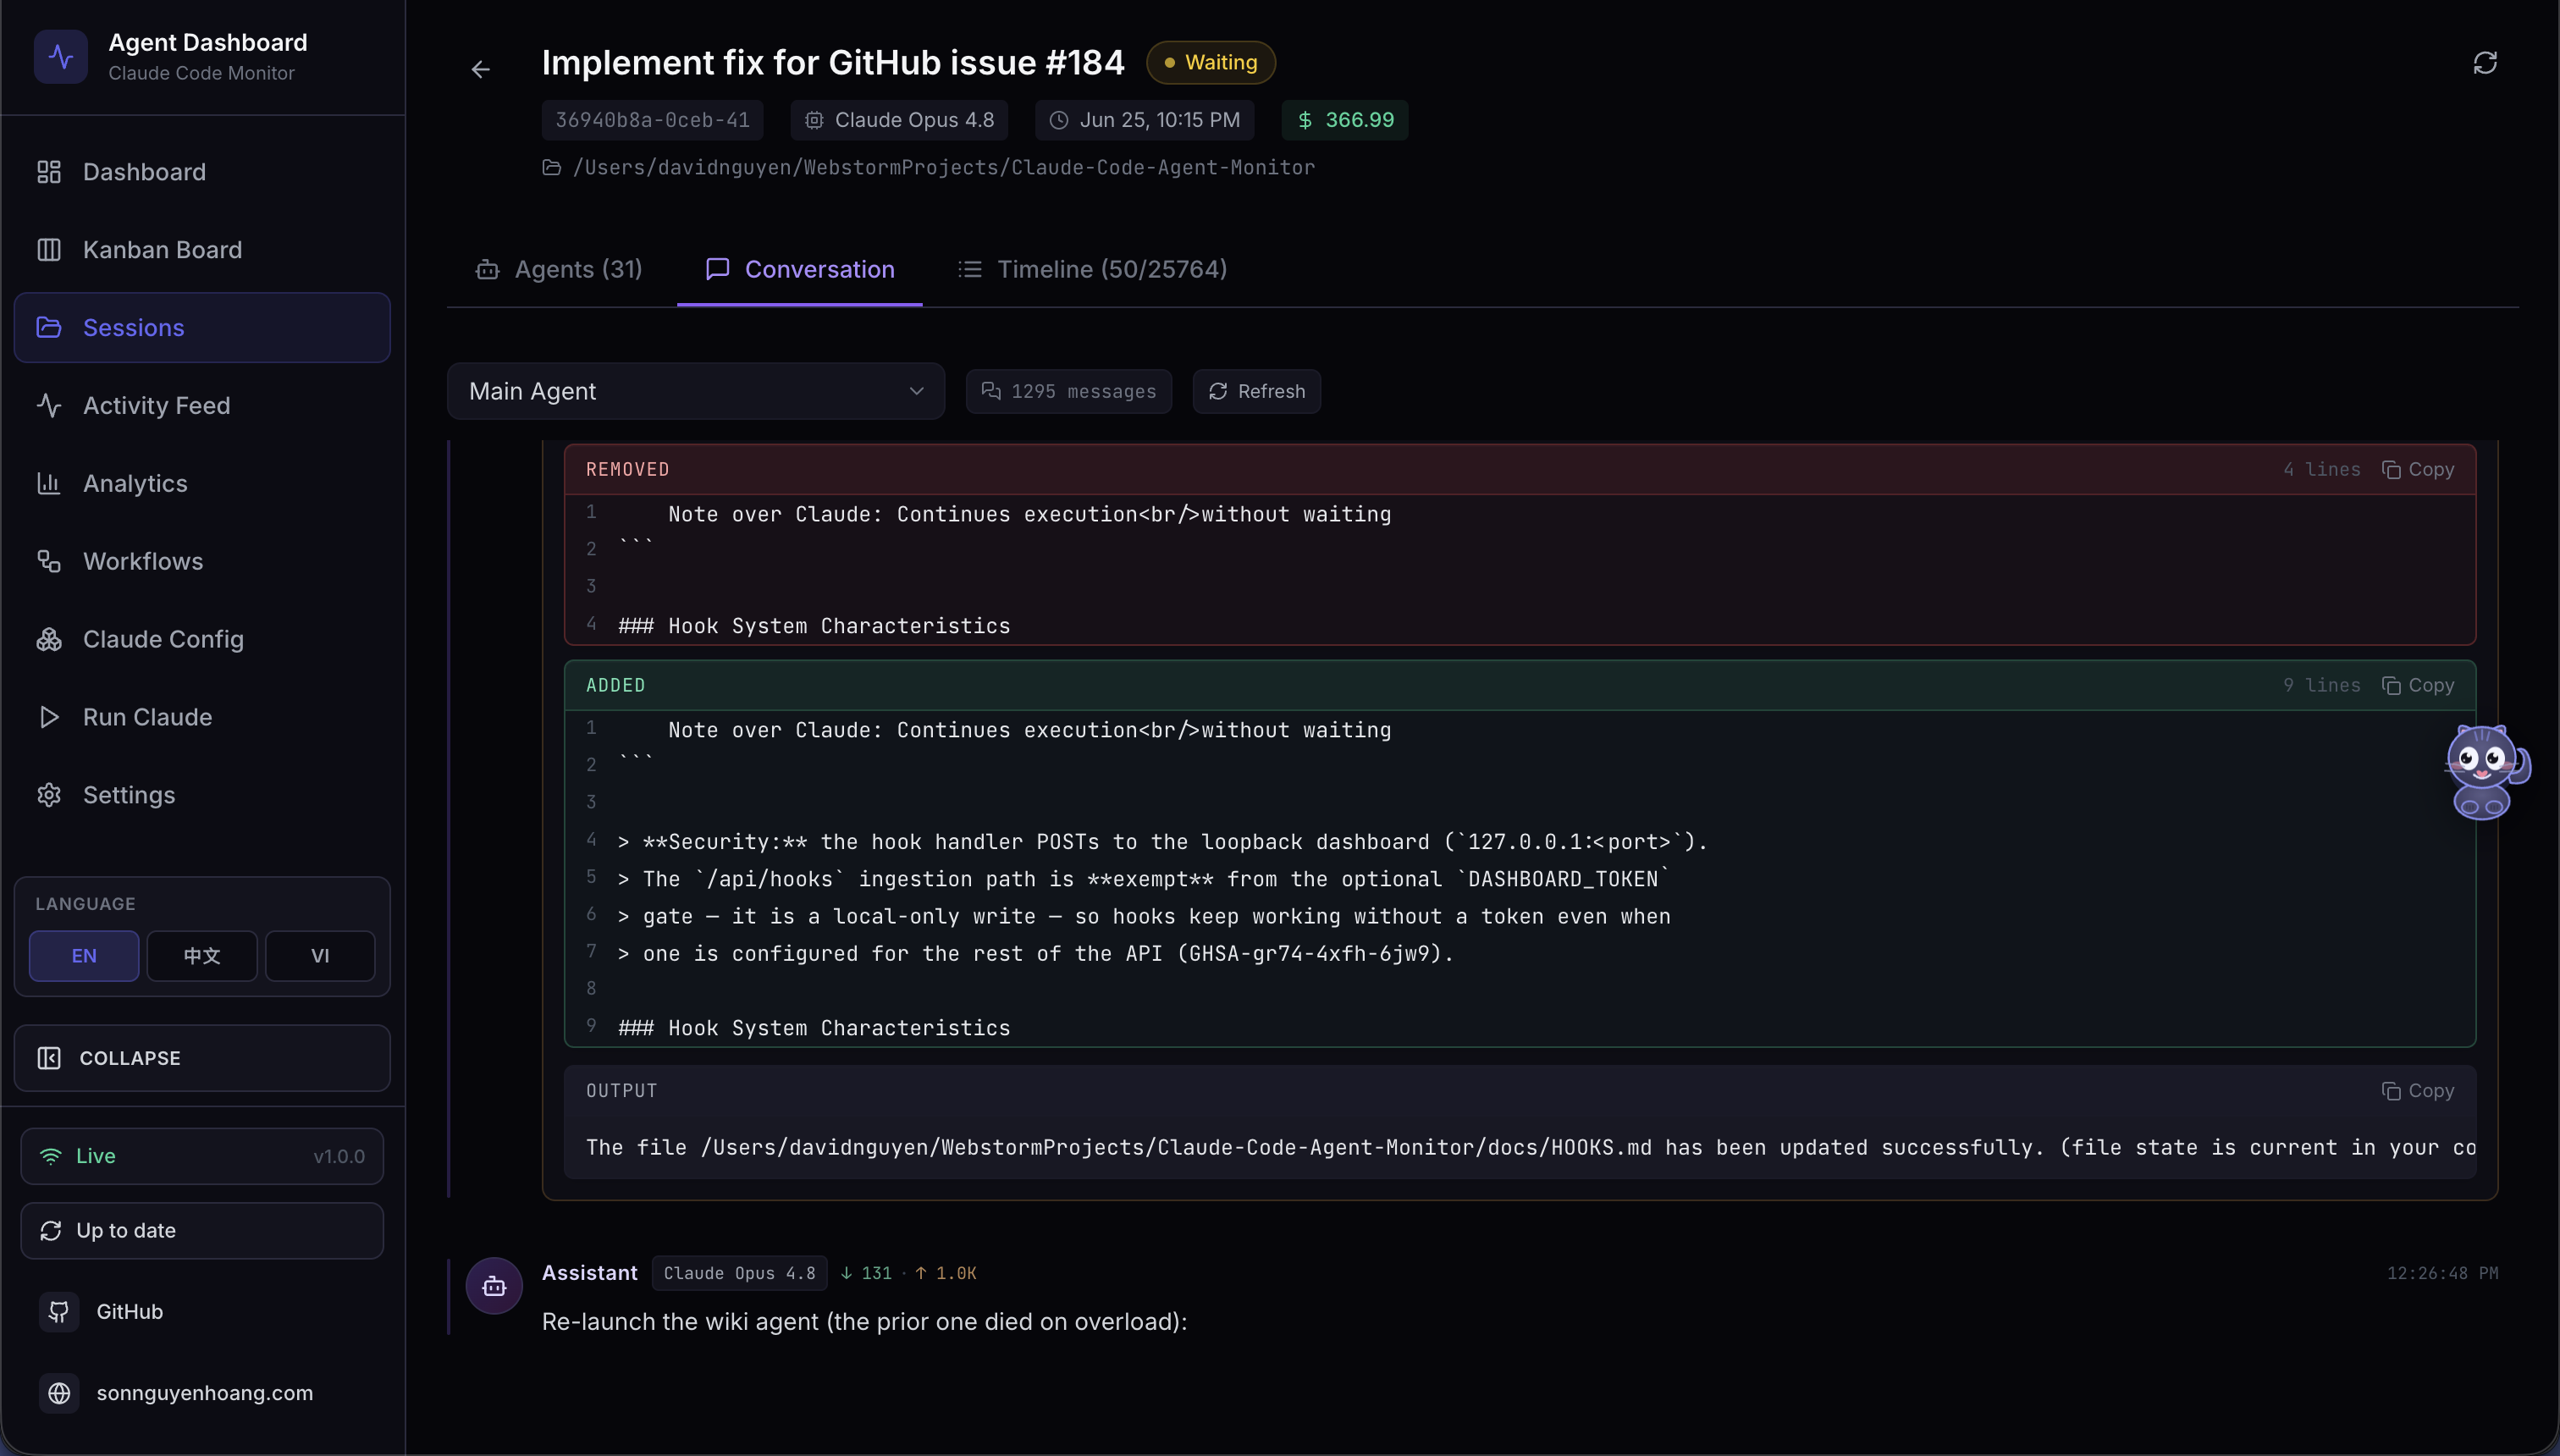Switch language to 中文

(x=202, y=956)
